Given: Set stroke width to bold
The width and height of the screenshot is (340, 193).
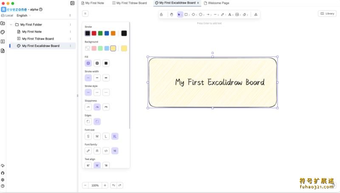Looking at the screenshot, I should pyautogui.click(x=97, y=78).
